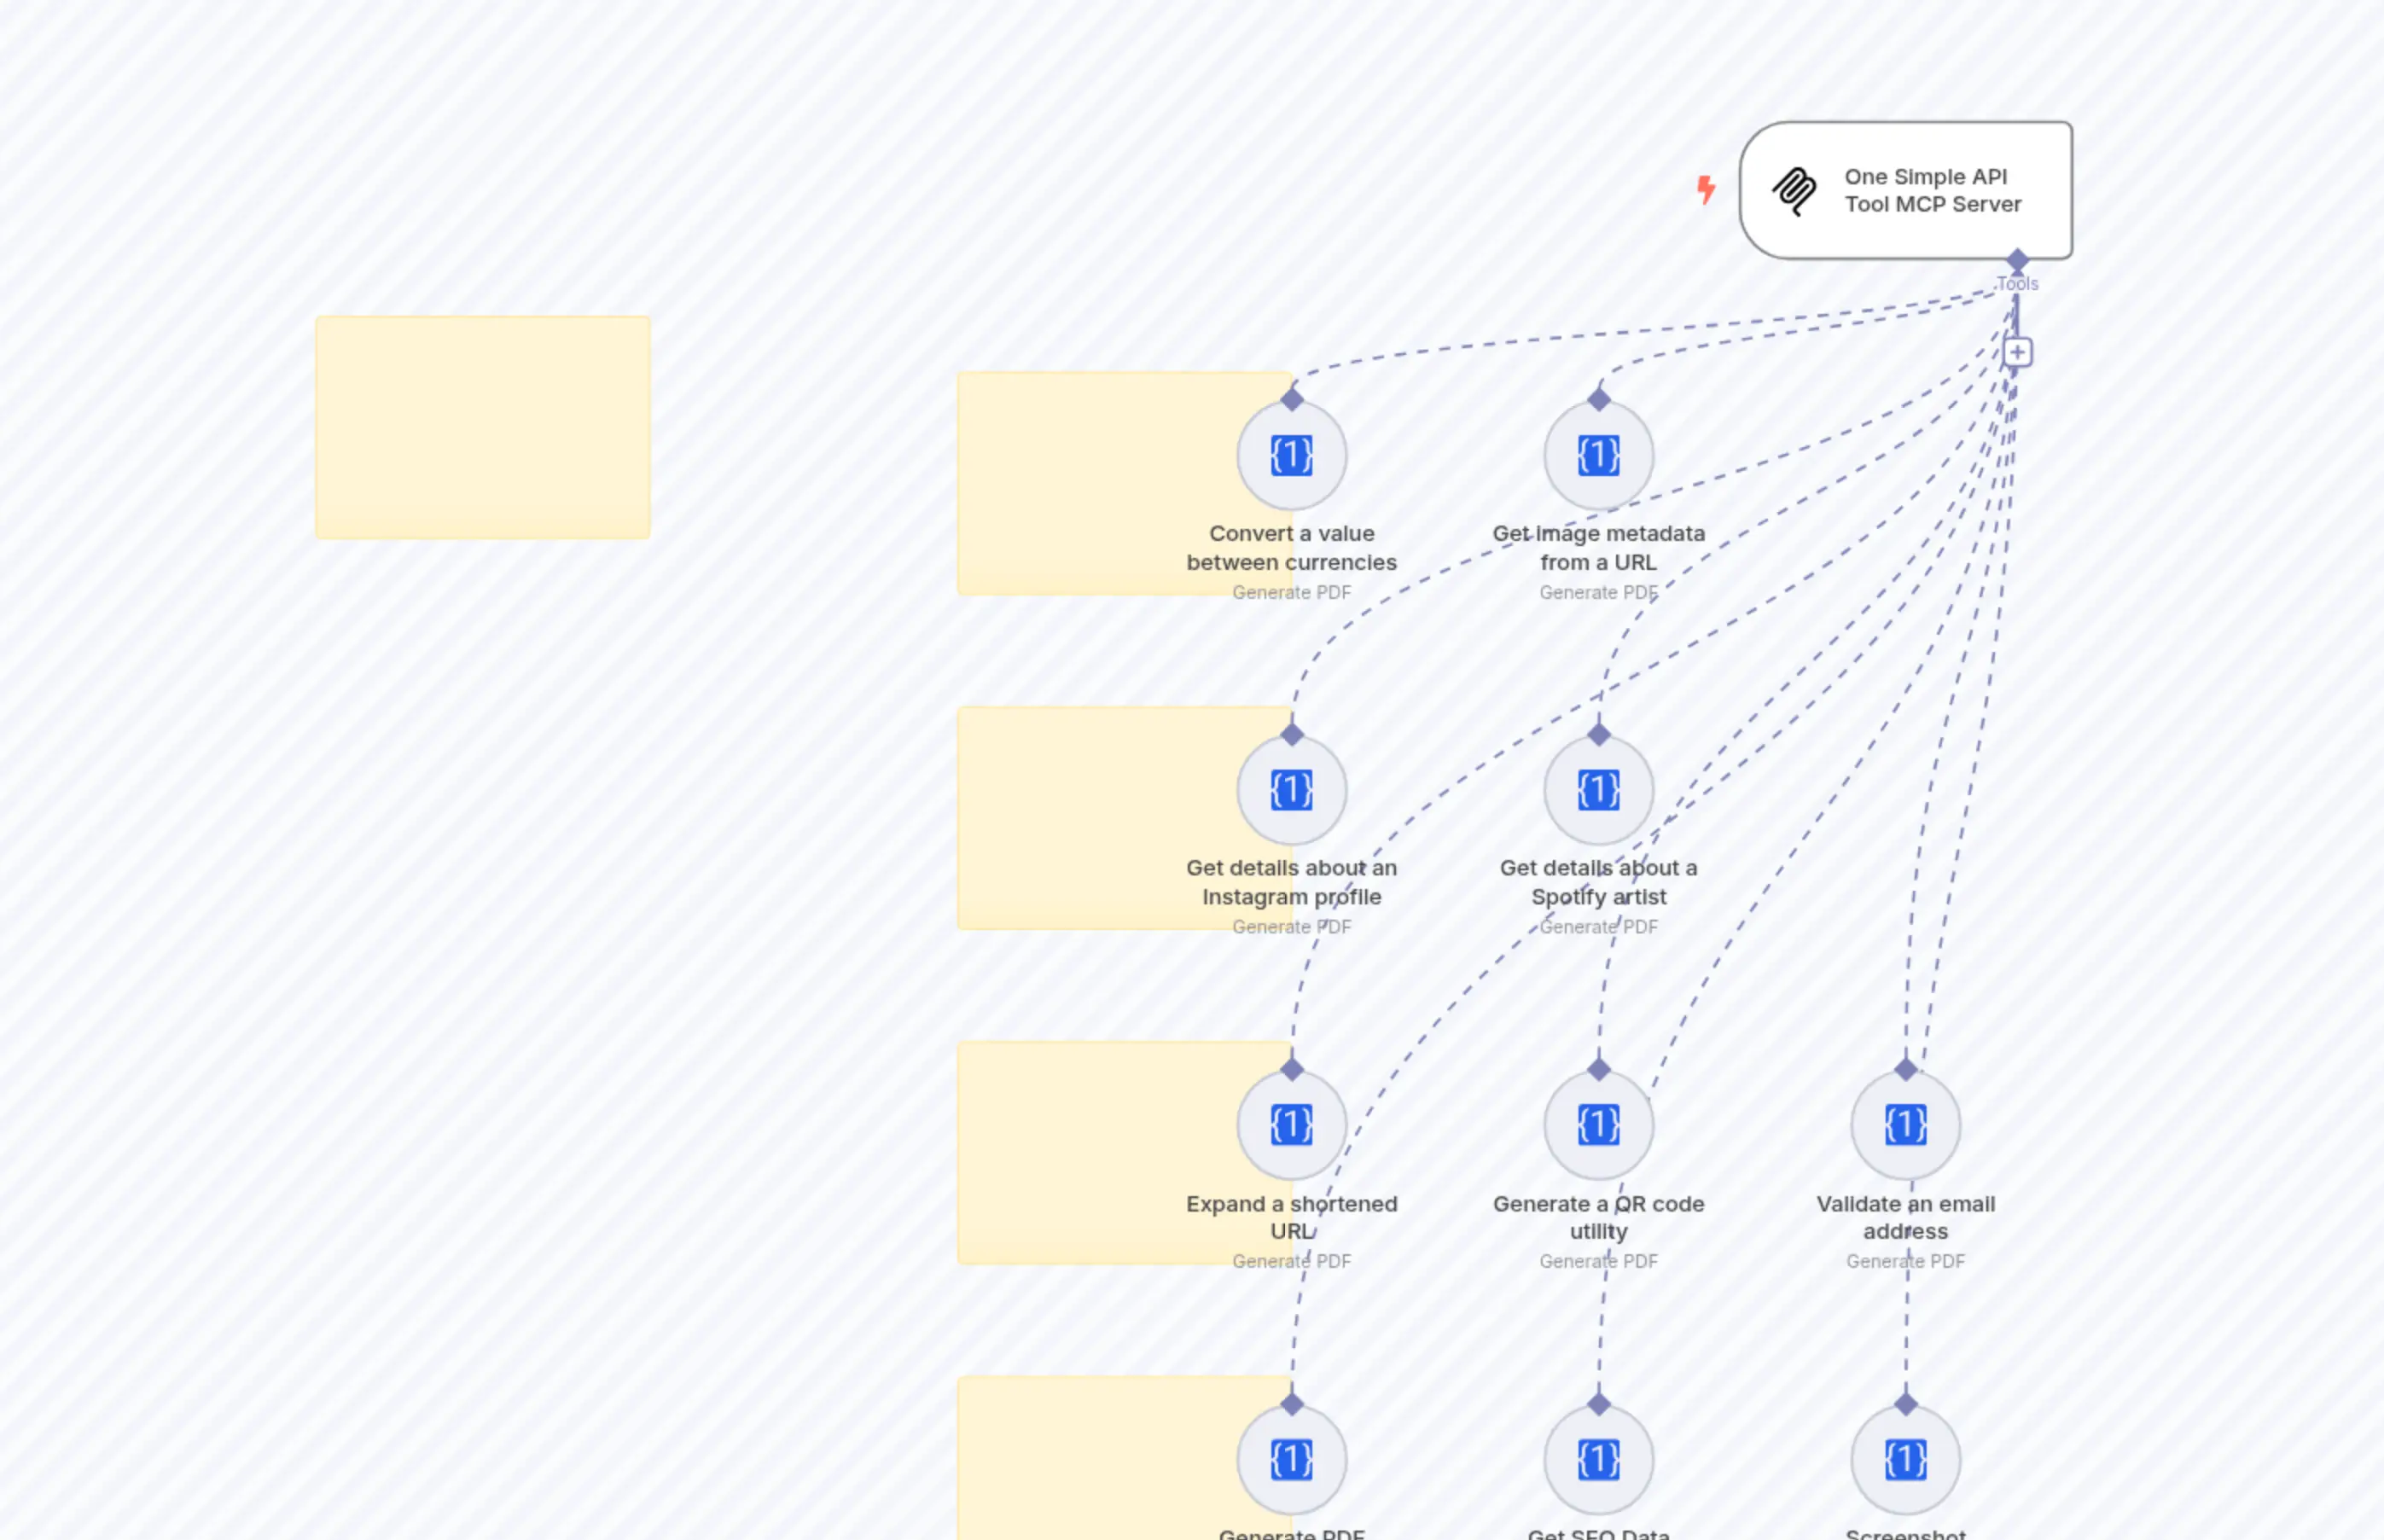Click the Screenshot node icon at bottom
This screenshot has width=2384, height=1540.
point(1905,1460)
